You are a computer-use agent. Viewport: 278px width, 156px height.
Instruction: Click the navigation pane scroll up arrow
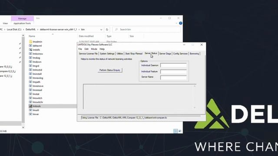tap(23, 36)
